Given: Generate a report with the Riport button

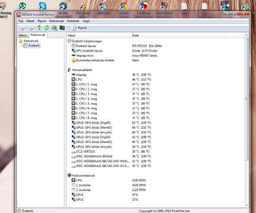Looking at the screenshot, I should coord(79,28).
